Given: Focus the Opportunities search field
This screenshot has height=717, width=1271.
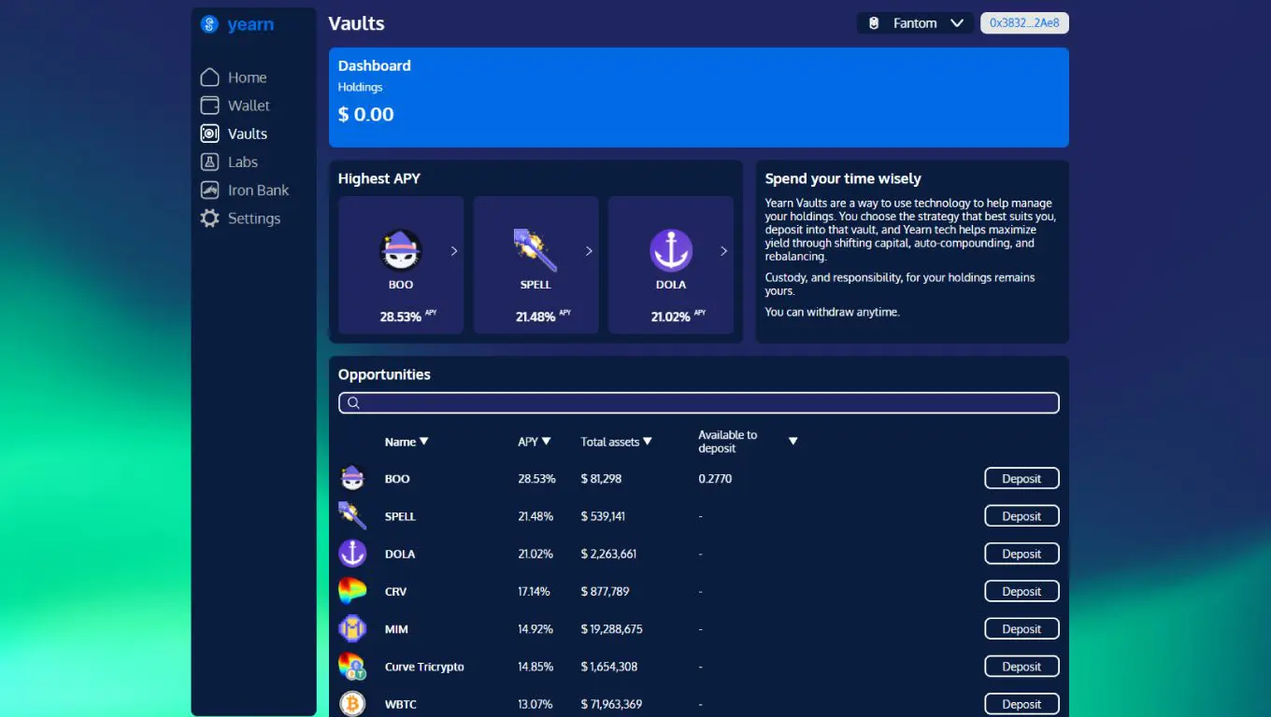Looking at the screenshot, I should pyautogui.click(x=699, y=403).
